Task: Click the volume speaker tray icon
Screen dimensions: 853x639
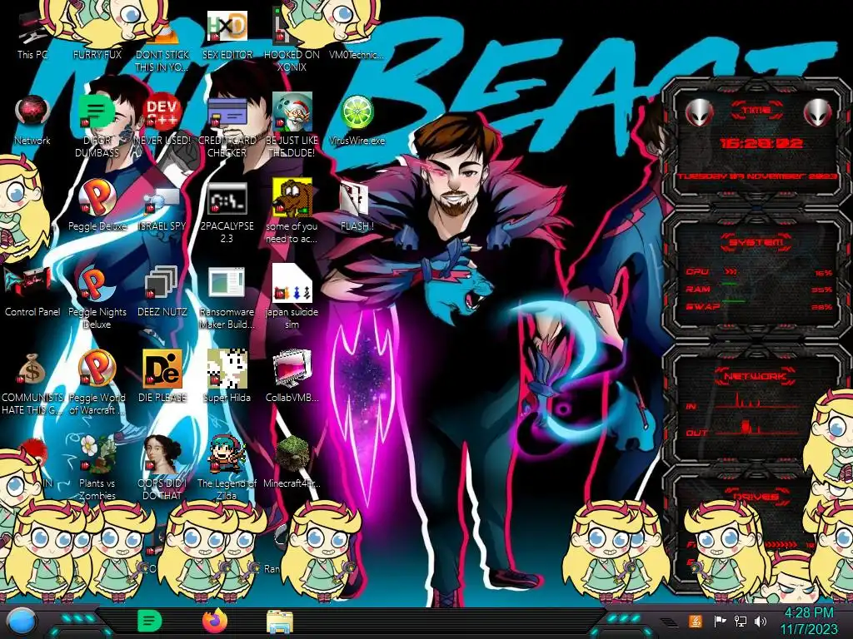Action: pyautogui.click(x=761, y=621)
